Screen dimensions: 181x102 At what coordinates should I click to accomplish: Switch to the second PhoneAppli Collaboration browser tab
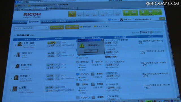pyautogui.click(x=60, y=8)
